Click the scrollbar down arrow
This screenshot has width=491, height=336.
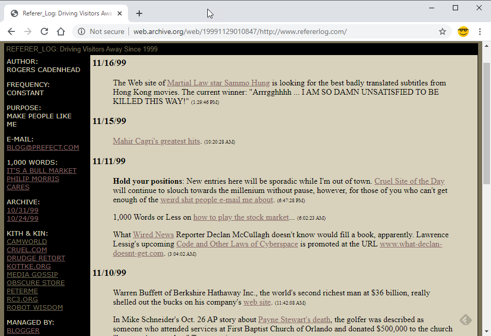point(486,331)
